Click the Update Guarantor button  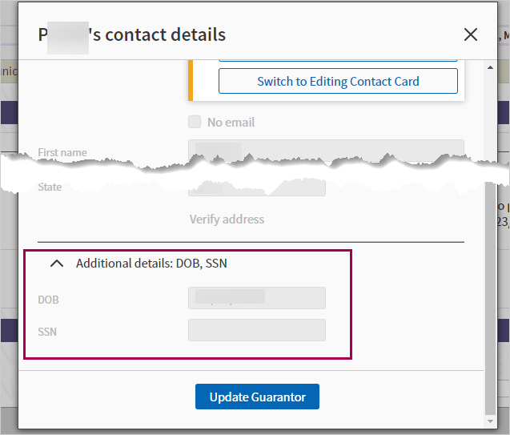257,397
